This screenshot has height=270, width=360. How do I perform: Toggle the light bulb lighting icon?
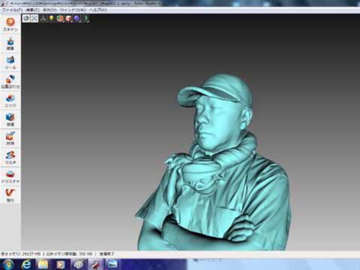(51, 18)
